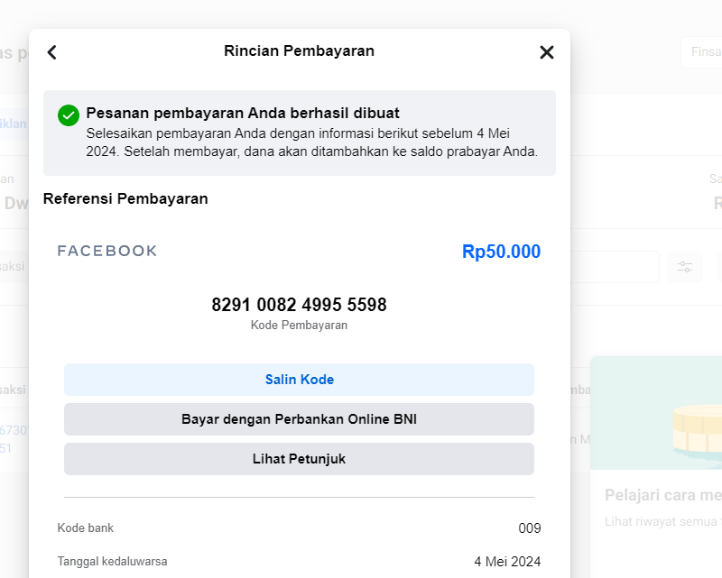
Task: Click the Rincian Pembayaran title
Action: pos(299,51)
